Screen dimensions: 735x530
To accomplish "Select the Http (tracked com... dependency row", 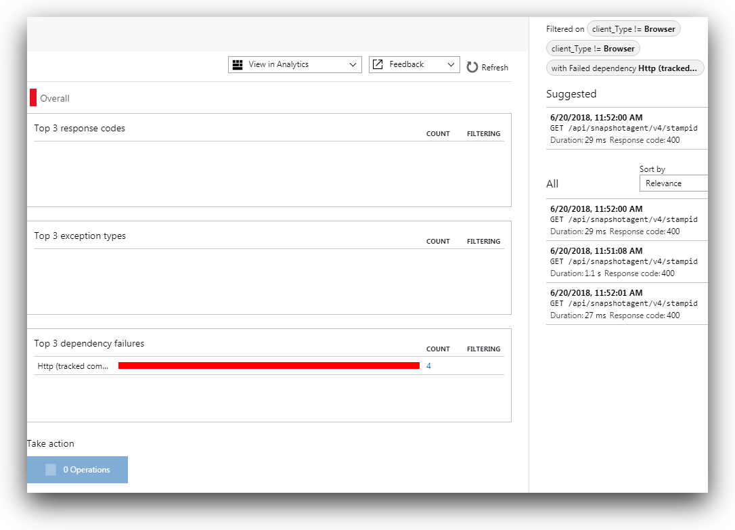I will point(72,366).
